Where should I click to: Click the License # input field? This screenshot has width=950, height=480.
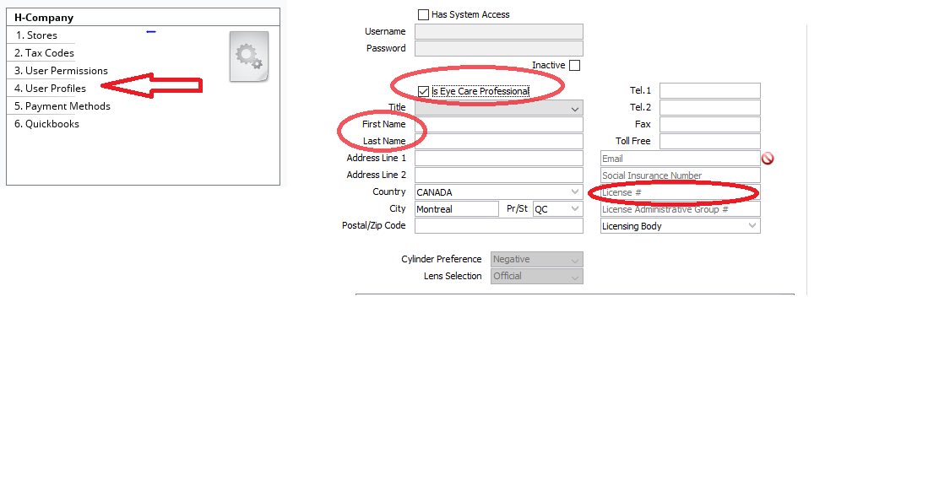coord(680,192)
